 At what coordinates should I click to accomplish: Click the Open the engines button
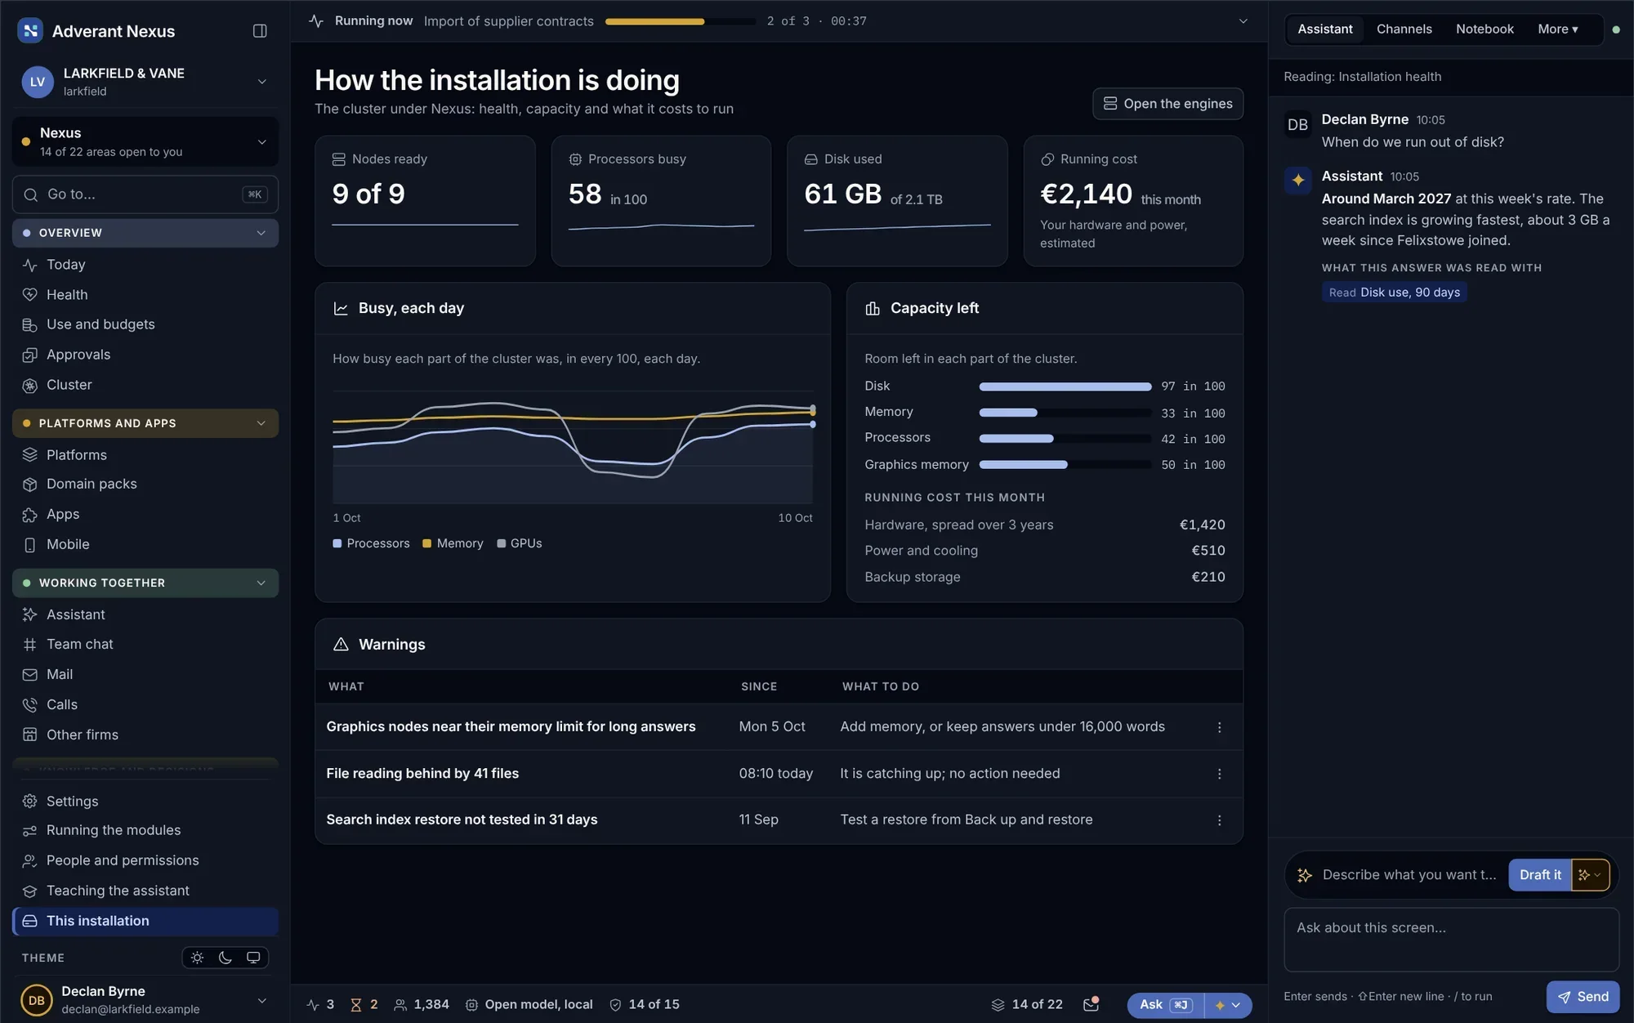[1167, 104]
